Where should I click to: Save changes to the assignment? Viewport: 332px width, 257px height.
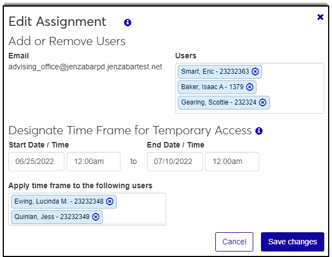click(292, 242)
